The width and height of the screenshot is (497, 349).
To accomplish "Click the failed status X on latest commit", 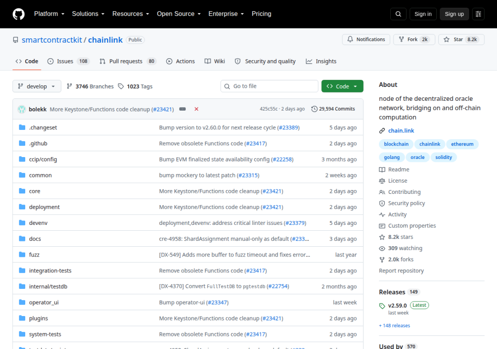I will pyautogui.click(x=196, y=109).
